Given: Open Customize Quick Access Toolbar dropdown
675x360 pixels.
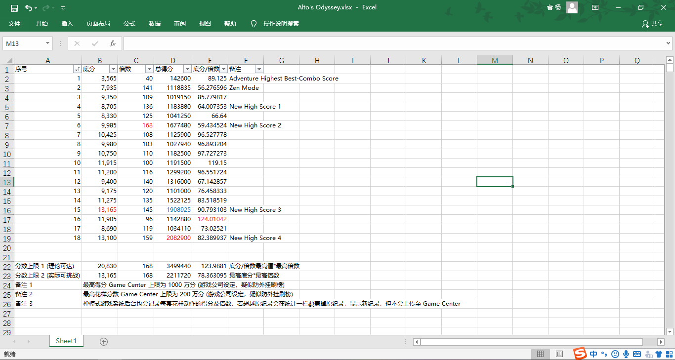Looking at the screenshot, I should 63,8.
